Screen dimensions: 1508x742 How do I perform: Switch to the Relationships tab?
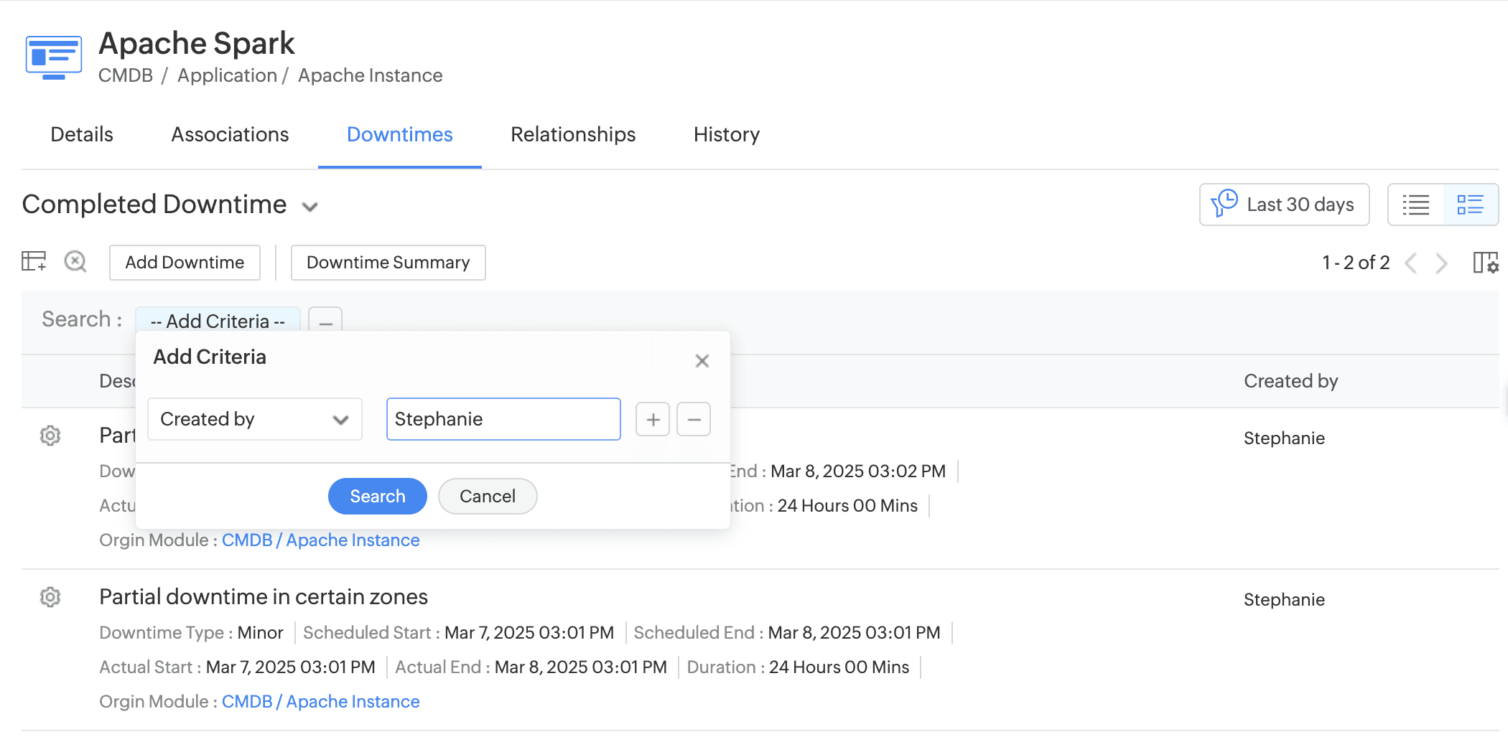pos(573,135)
